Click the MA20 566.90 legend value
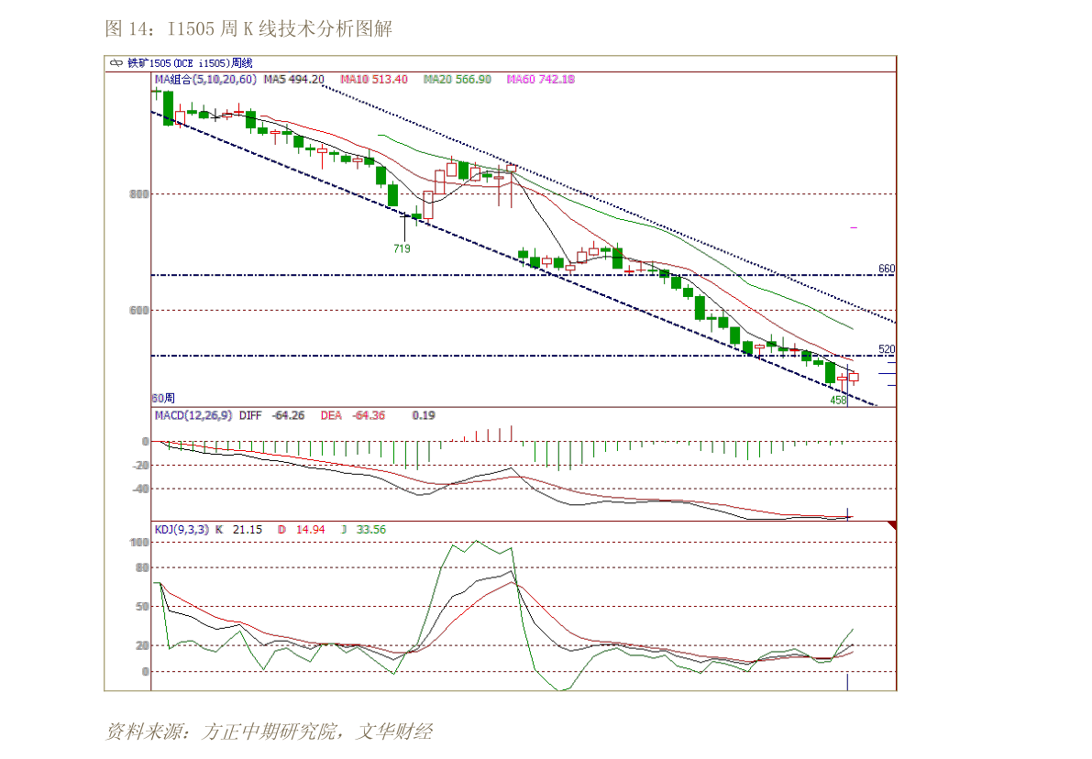 [x=457, y=80]
